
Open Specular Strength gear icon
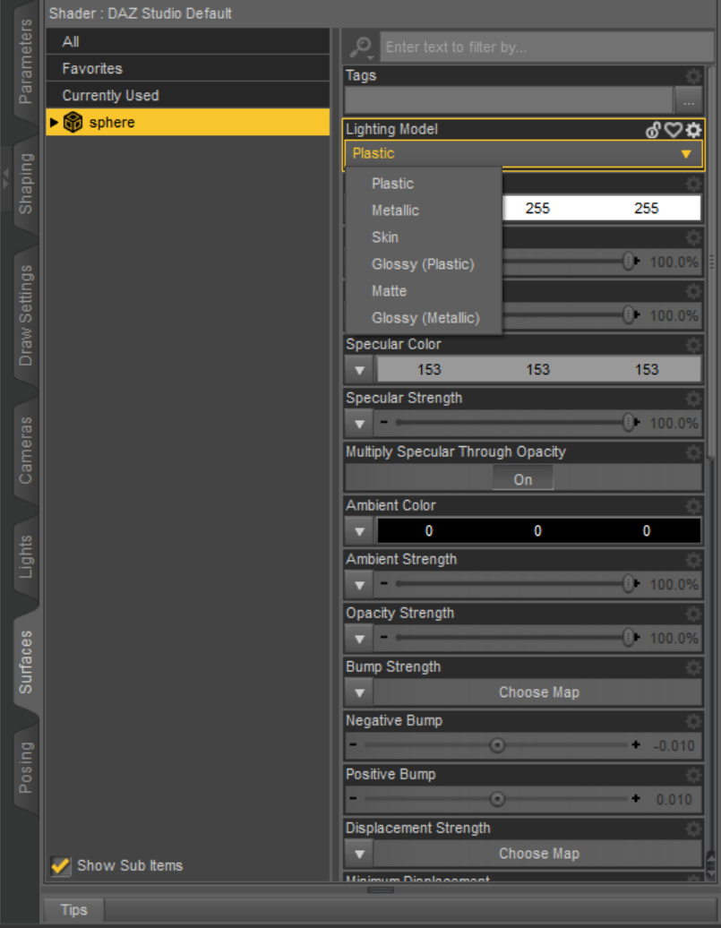[x=693, y=399]
